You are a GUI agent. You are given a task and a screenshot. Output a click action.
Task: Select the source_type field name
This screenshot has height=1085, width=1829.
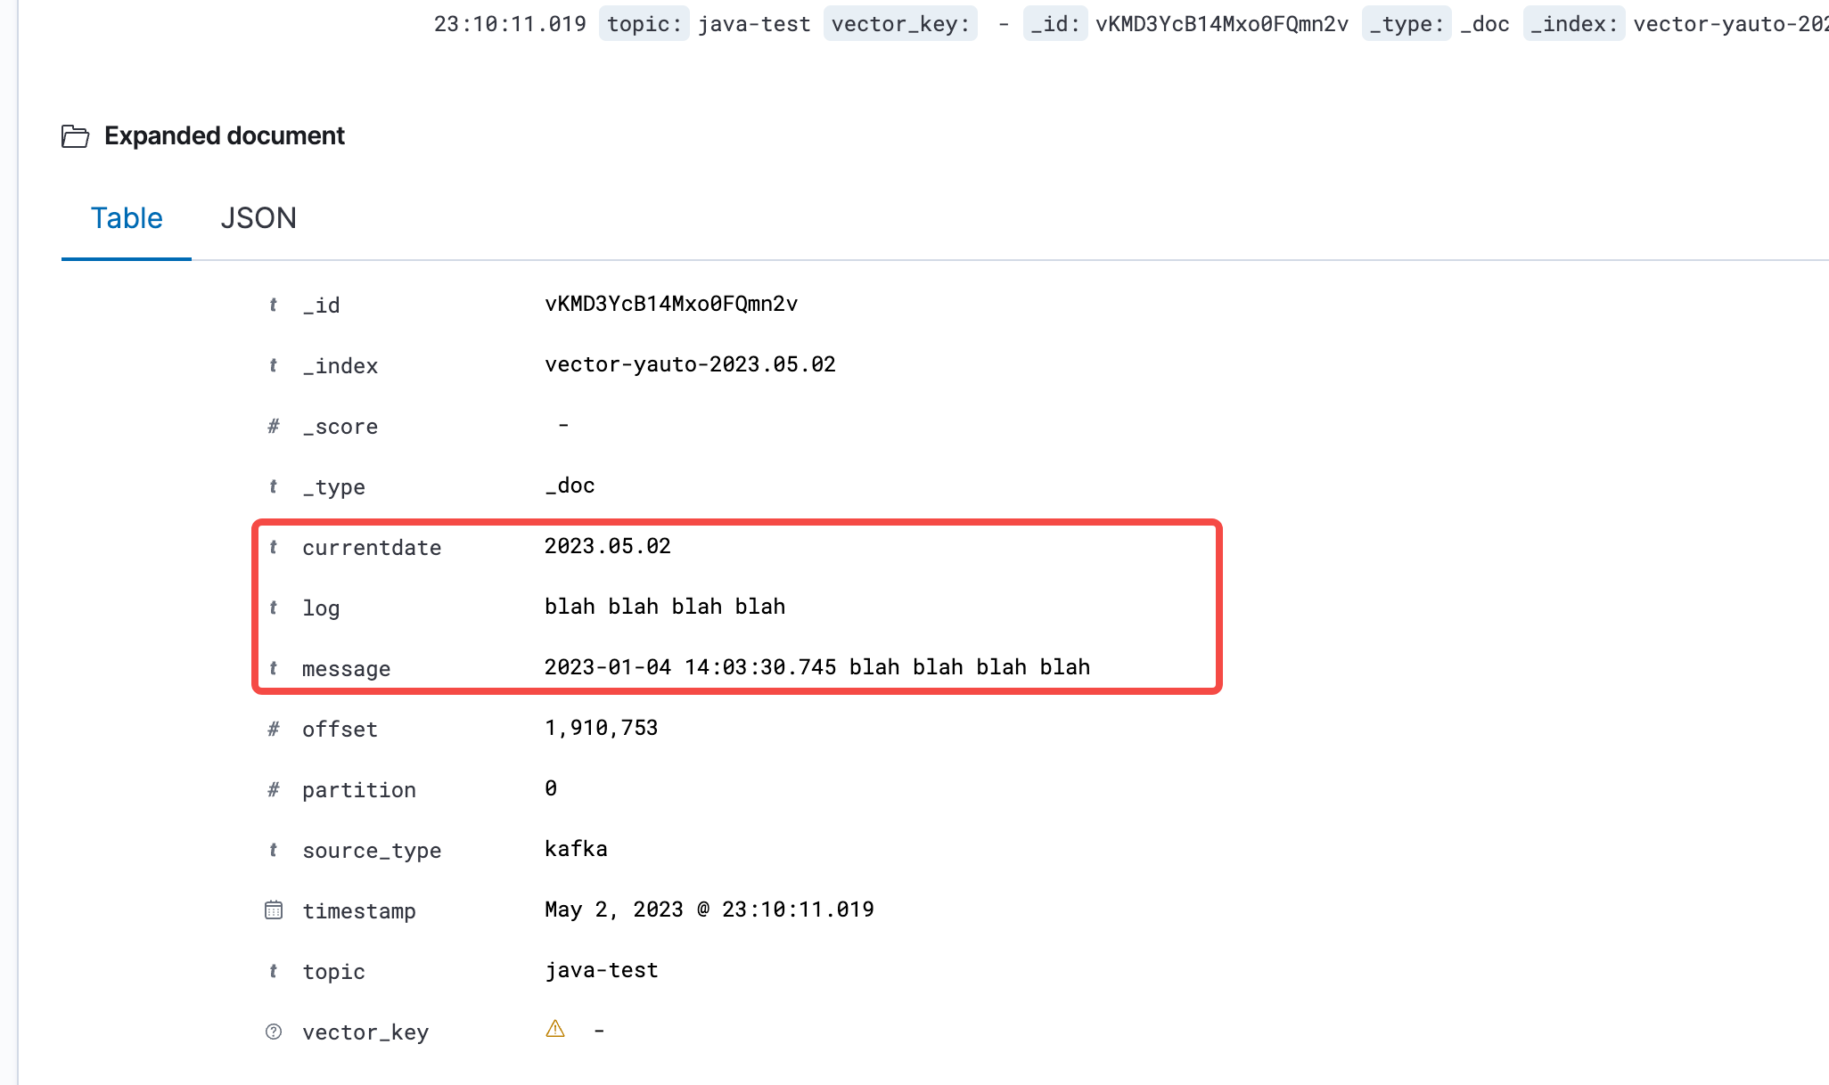click(x=372, y=851)
